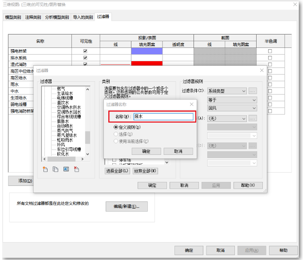Click the 选择全部(L) button
305x260 pixels.
(x=117, y=171)
